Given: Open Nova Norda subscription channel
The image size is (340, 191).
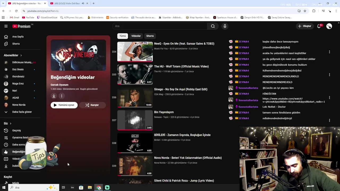Looking at the screenshot, I should click(19, 105).
